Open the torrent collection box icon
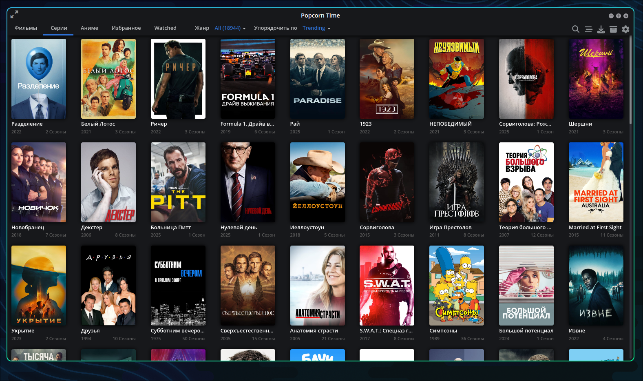The image size is (643, 381). point(613,29)
